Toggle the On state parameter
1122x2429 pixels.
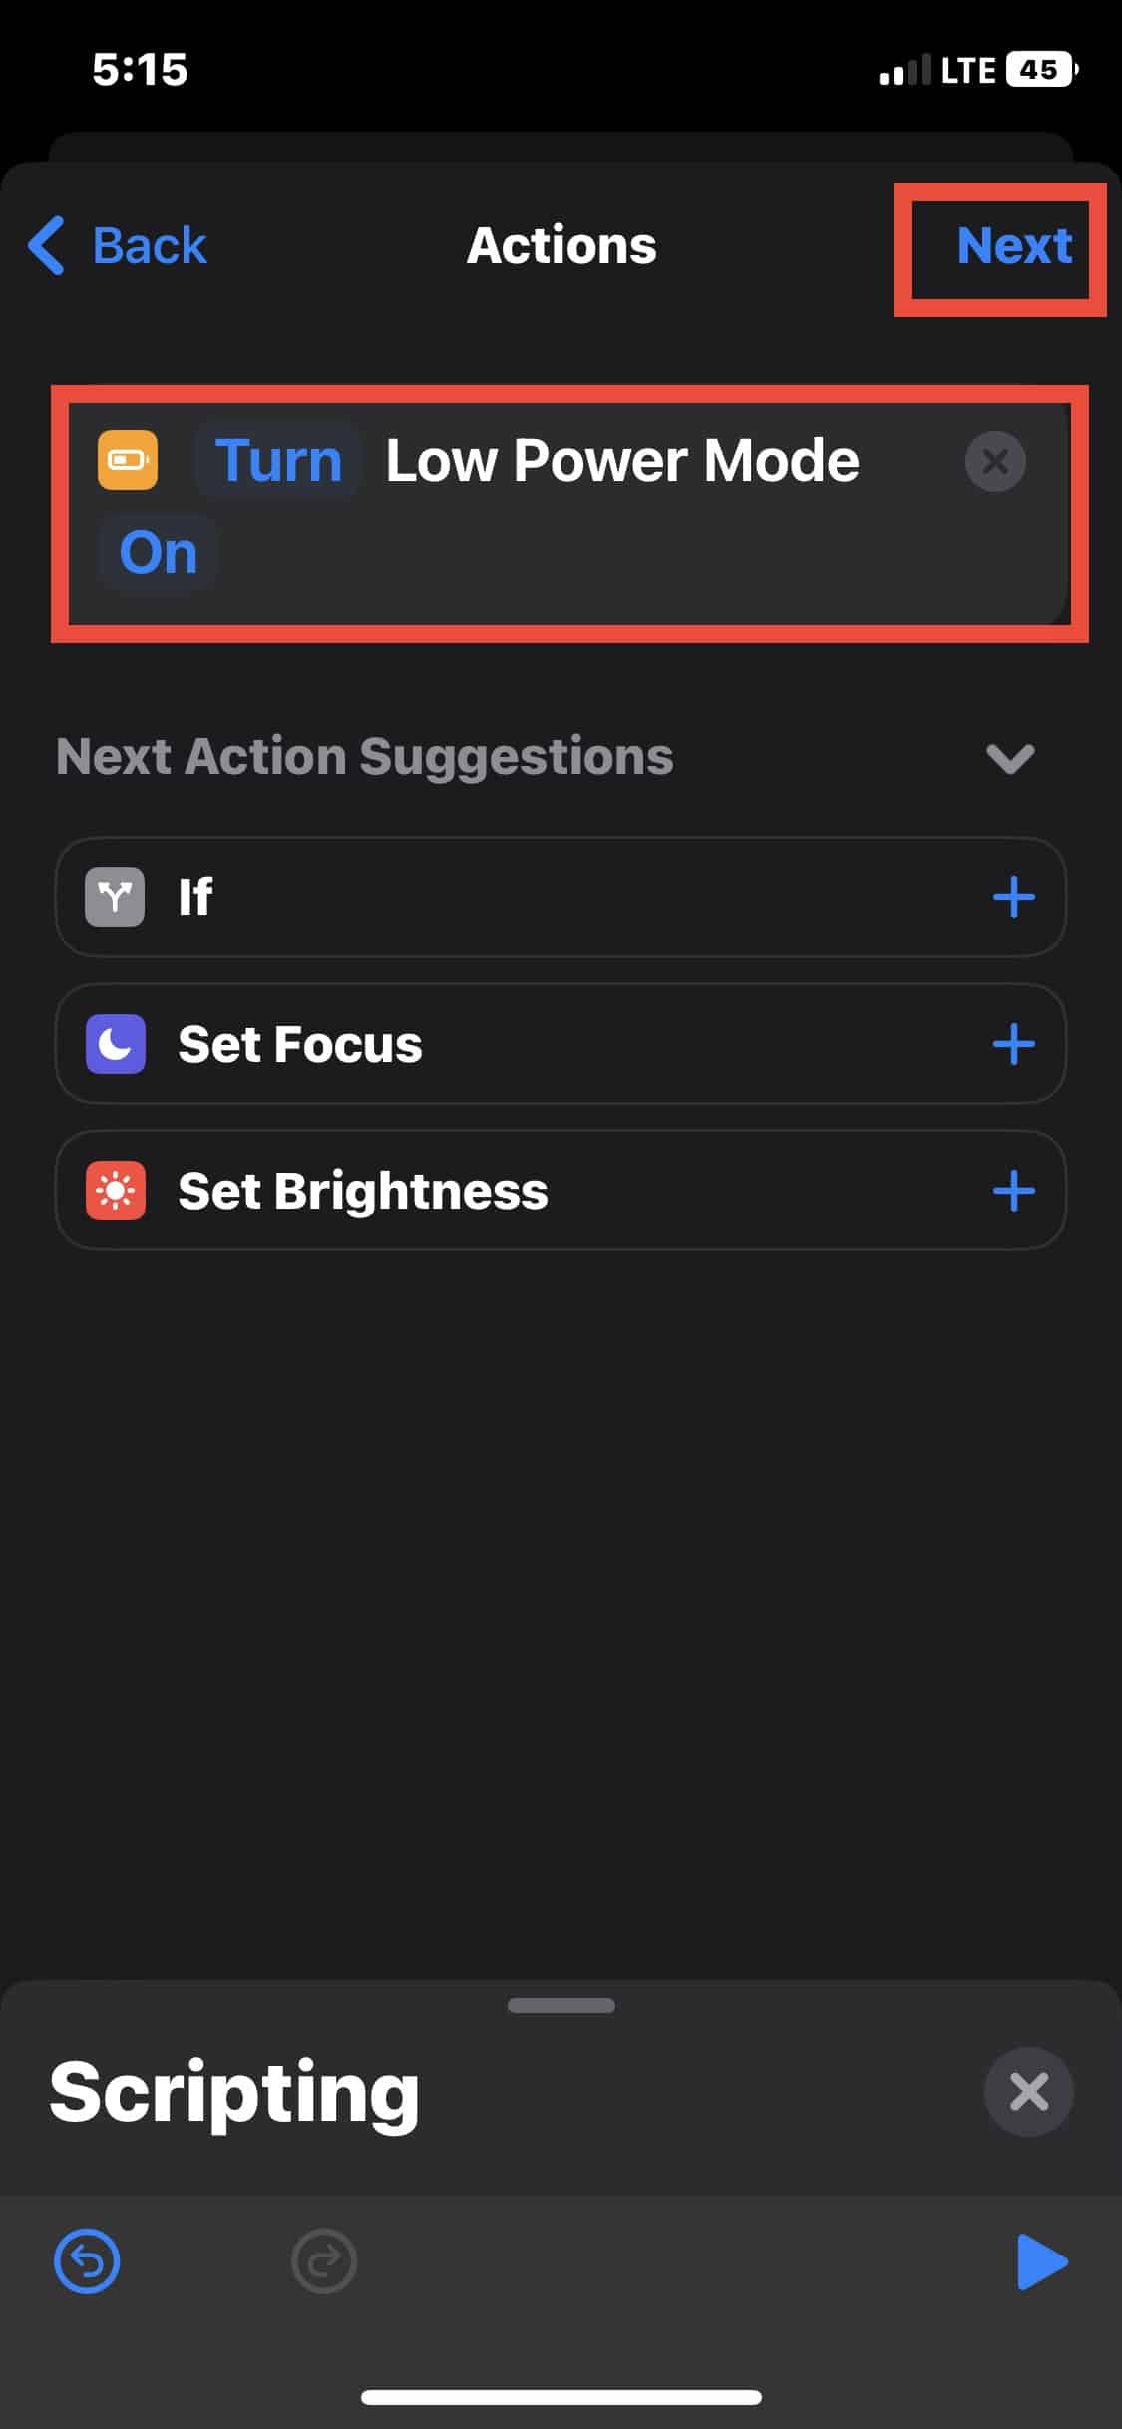[x=158, y=552]
